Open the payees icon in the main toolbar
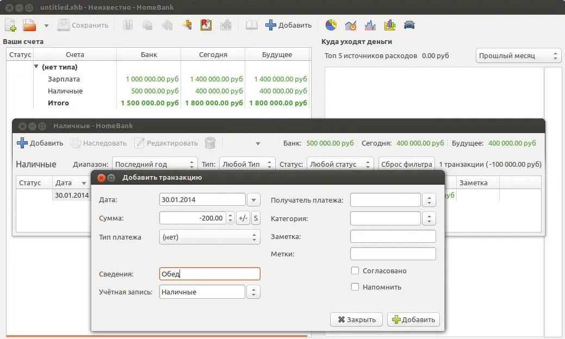Image resolution: width=565 pixels, height=339 pixels. 147,25
